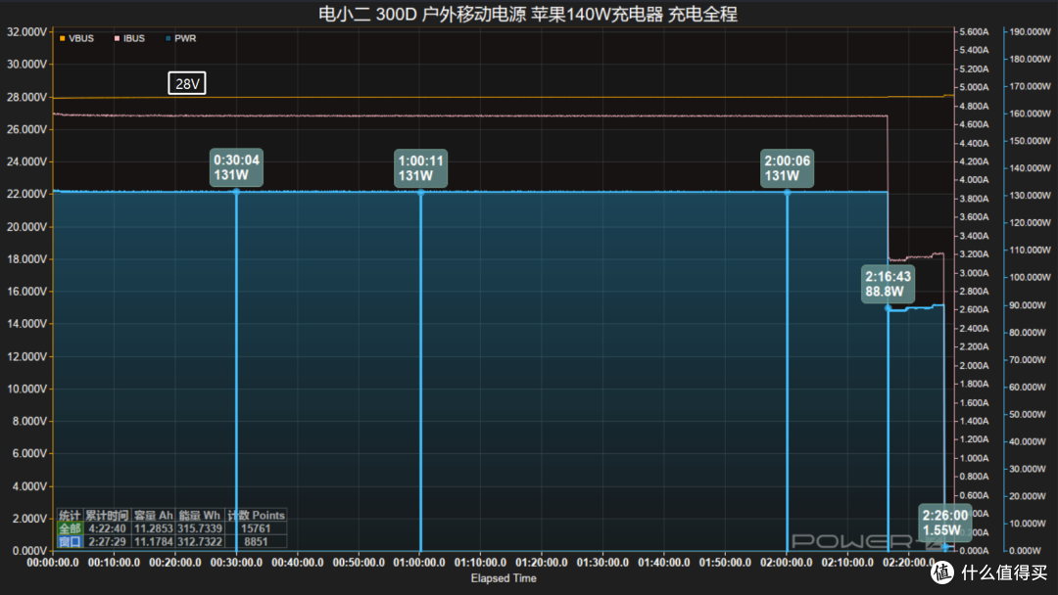Click the 计数 Points column header
Screen dimensions: 1058x595
pyautogui.click(x=256, y=515)
